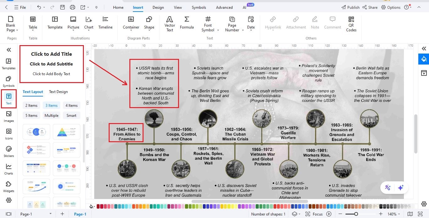
Task: Click the AI magic wand icon on the canvas
Action: tap(388, 187)
